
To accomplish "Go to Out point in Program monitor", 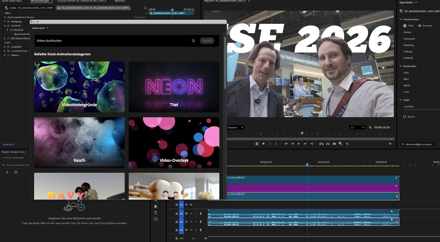I will point(312,144).
